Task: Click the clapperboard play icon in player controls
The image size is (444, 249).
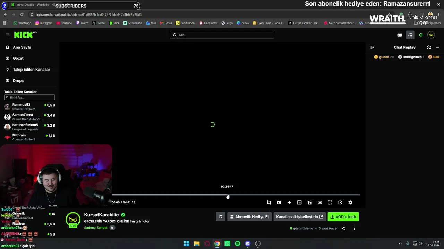Action: coord(310,202)
